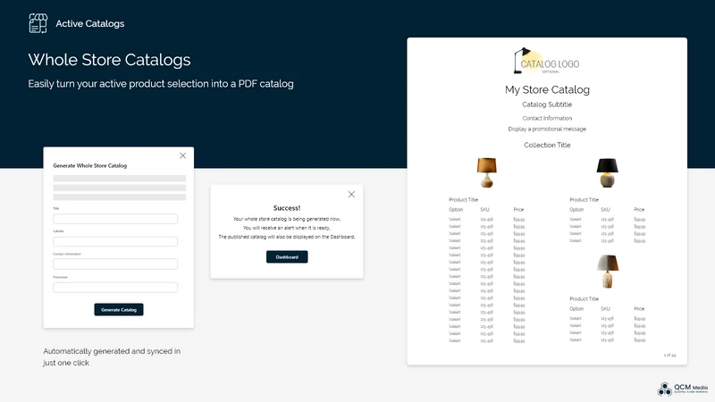Focus the Subtitle input field
This screenshot has width=715, height=402.
click(x=115, y=241)
